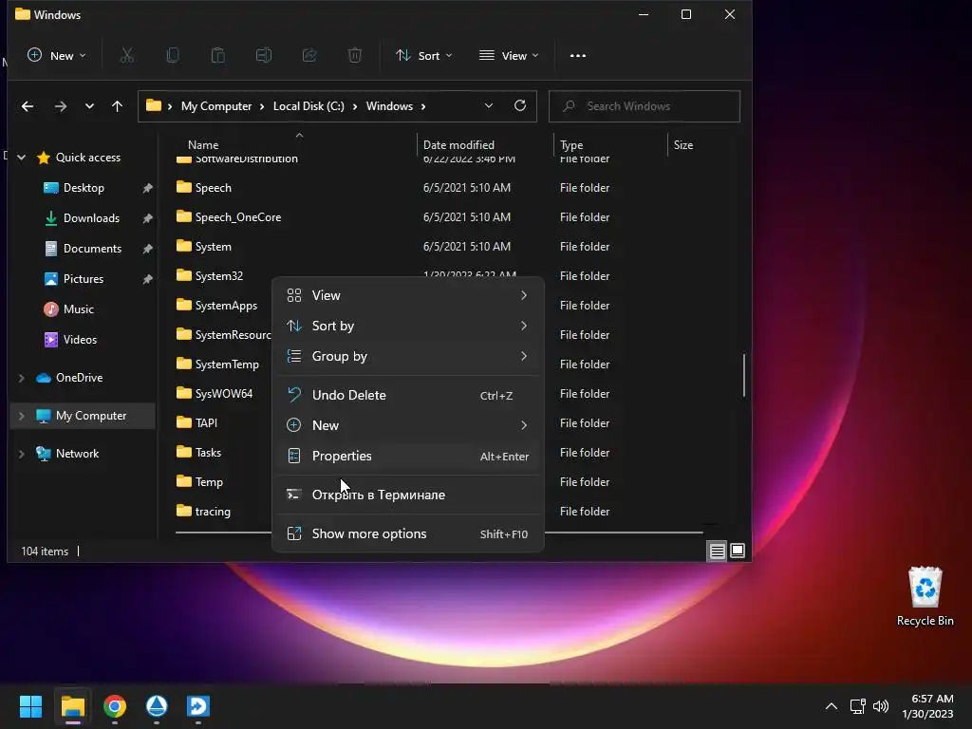Screen dimensions: 972x729
Task: Open the View submenu in context menu
Action: tap(408, 295)
